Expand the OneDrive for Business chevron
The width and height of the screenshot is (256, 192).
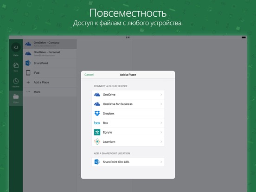coord(161,104)
